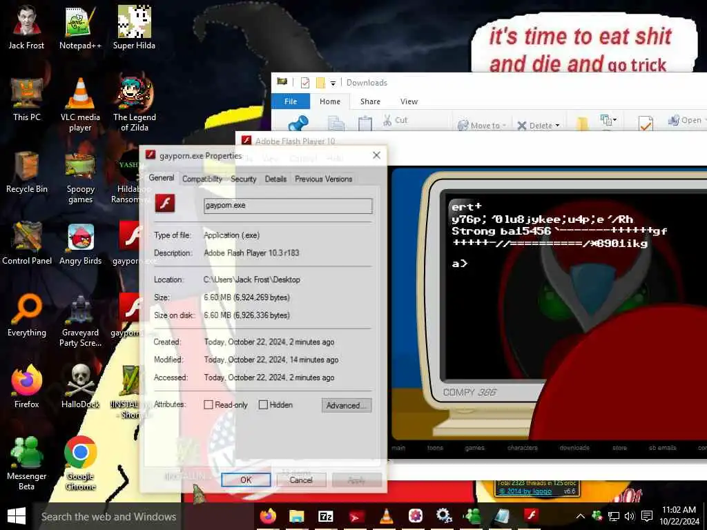707x530 pixels.
Task: Click the 'characters' link in Flash page
Action: coord(522,447)
